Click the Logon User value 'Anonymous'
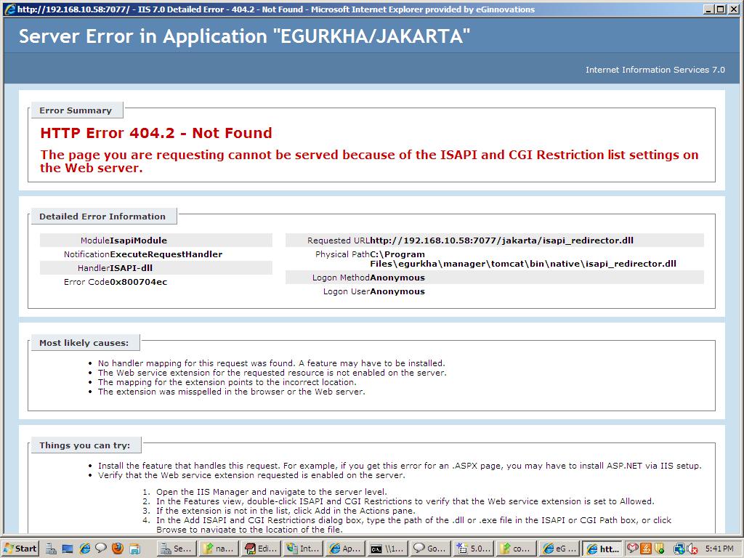The image size is (744, 558). 397,291
